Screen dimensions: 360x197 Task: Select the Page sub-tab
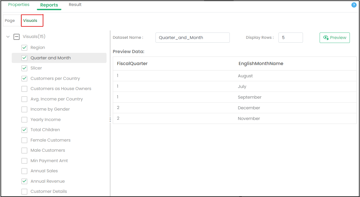(10, 21)
